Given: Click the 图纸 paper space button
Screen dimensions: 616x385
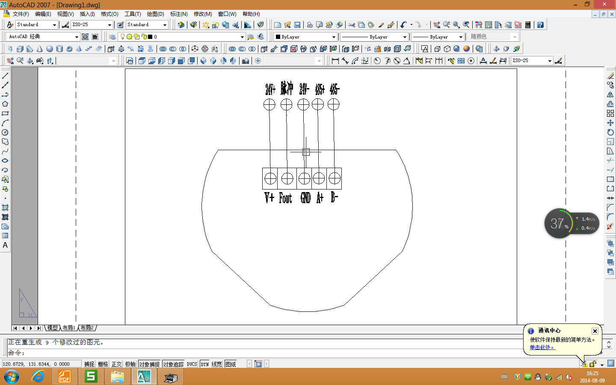Looking at the screenshot, I should click(231, 364).
